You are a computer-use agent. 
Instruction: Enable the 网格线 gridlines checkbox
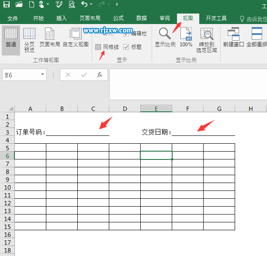98,47
